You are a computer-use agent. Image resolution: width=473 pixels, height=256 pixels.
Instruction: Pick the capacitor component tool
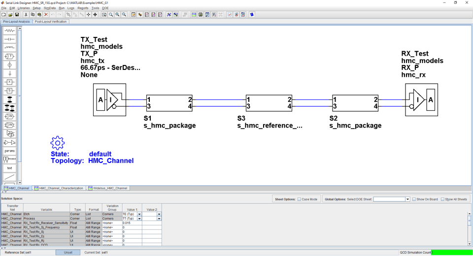point(9,39)
